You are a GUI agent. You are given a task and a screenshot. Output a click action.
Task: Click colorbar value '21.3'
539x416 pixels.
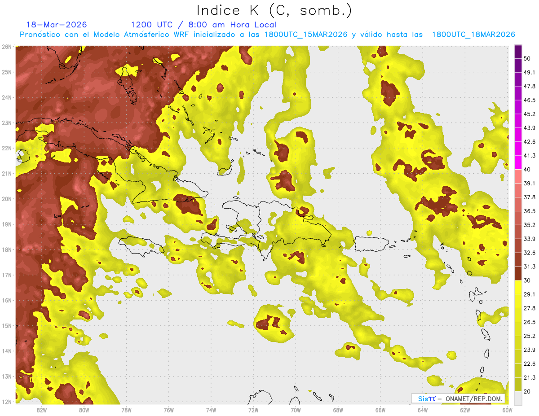pyautogui.click(x=530, y=377)
